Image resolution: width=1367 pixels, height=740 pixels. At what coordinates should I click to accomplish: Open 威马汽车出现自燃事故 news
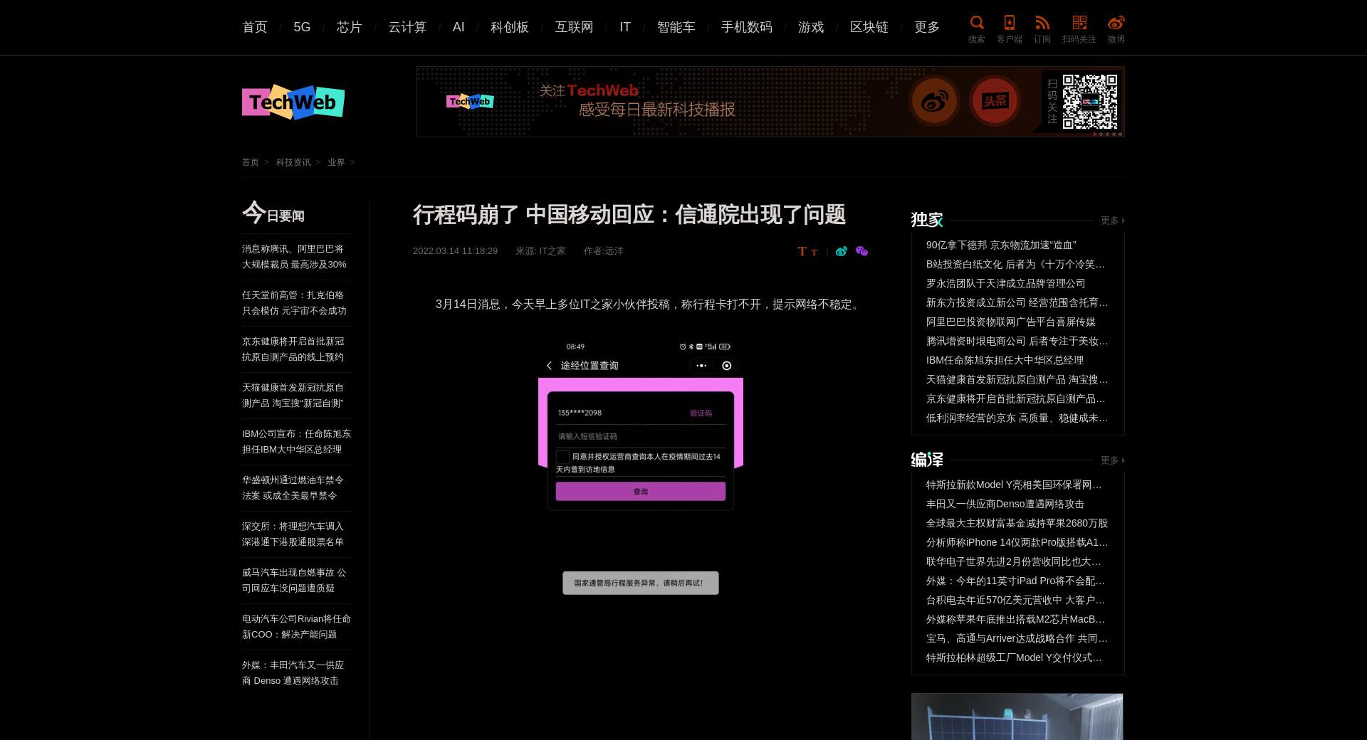click(294, 581)
